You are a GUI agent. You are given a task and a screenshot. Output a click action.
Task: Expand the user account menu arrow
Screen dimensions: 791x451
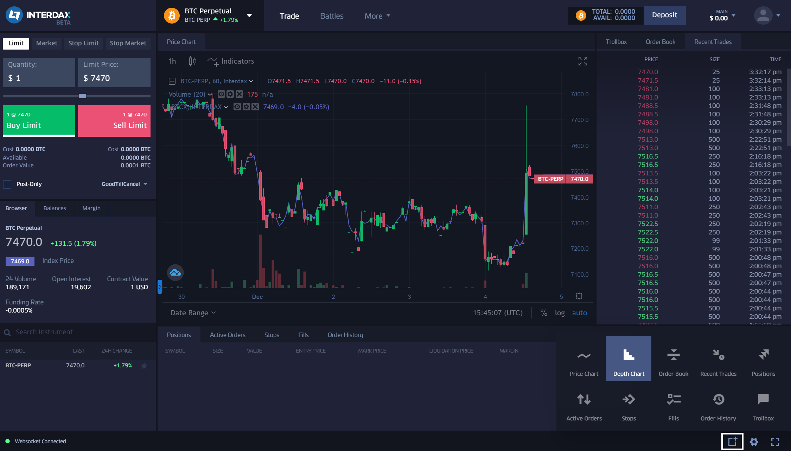[x=778, y=15]
